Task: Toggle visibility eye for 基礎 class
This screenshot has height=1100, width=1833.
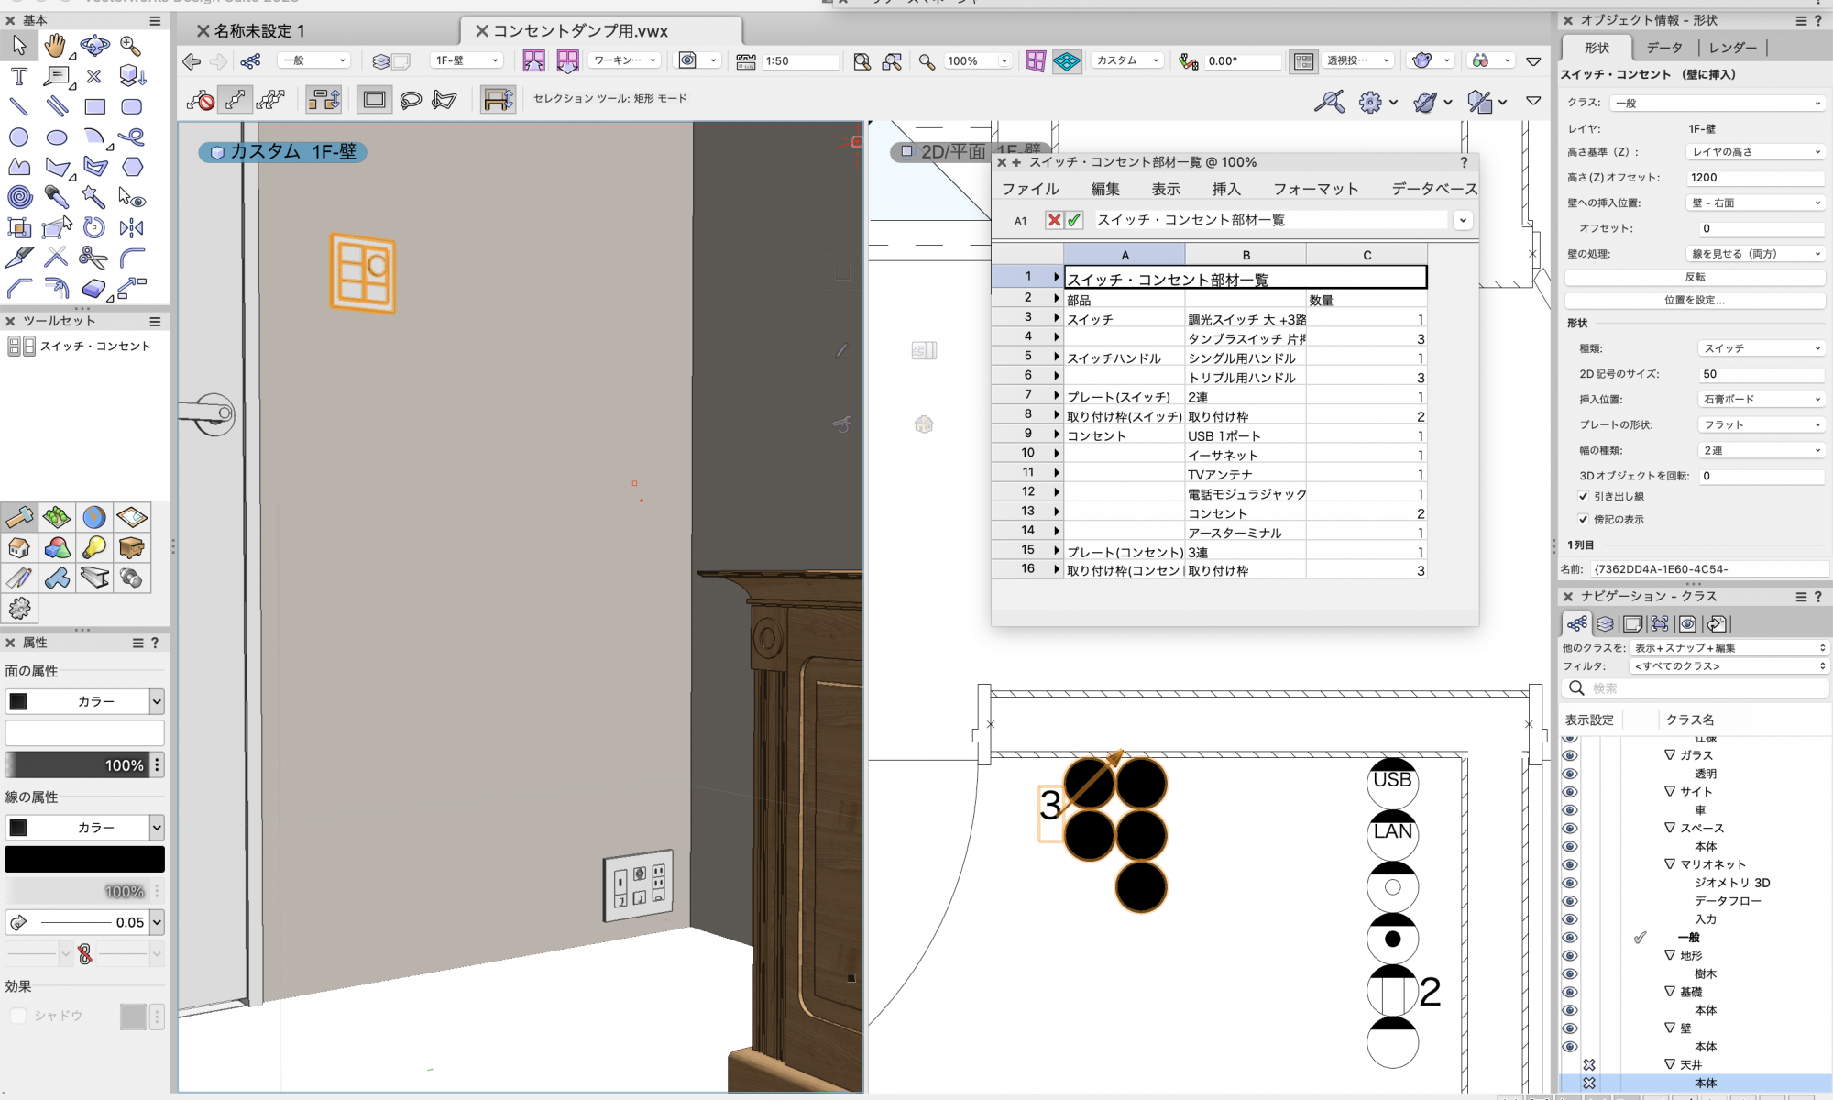Action: 1570,992
